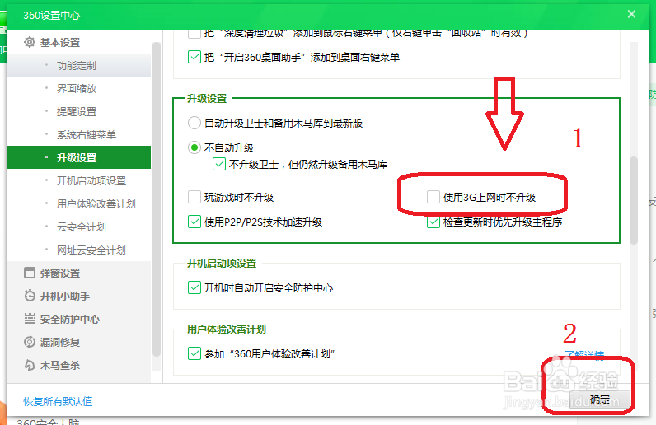Screen dimensions: 656x425
Task: Switch to 弹窗设置 category
Action: pyautogui.click(x=78, y=273)
